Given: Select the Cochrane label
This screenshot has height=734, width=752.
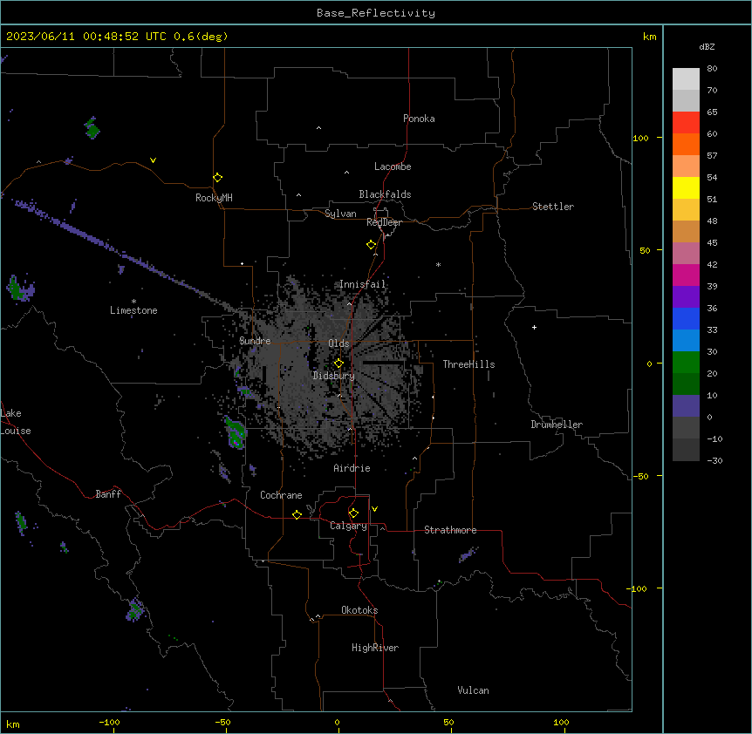Looking at the screenshot, I should coord(281,495).
